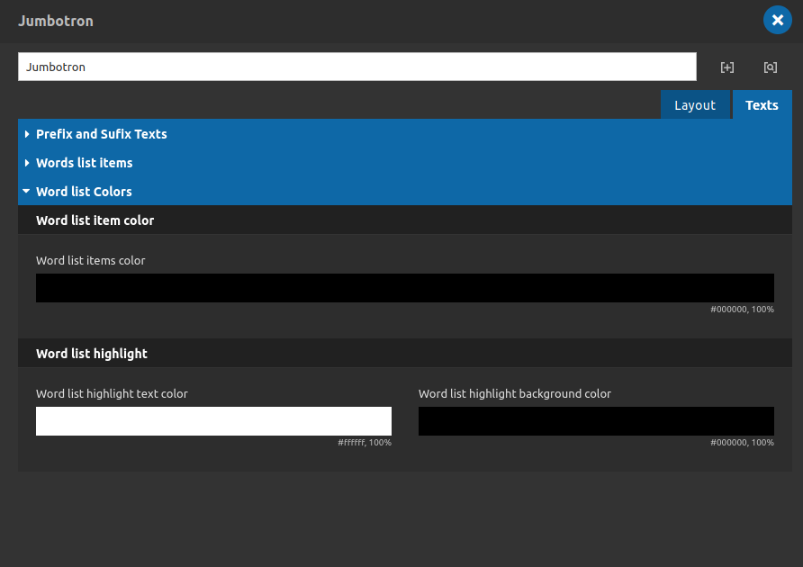Open the highlight text color white swatch

(x=213, y=421)
